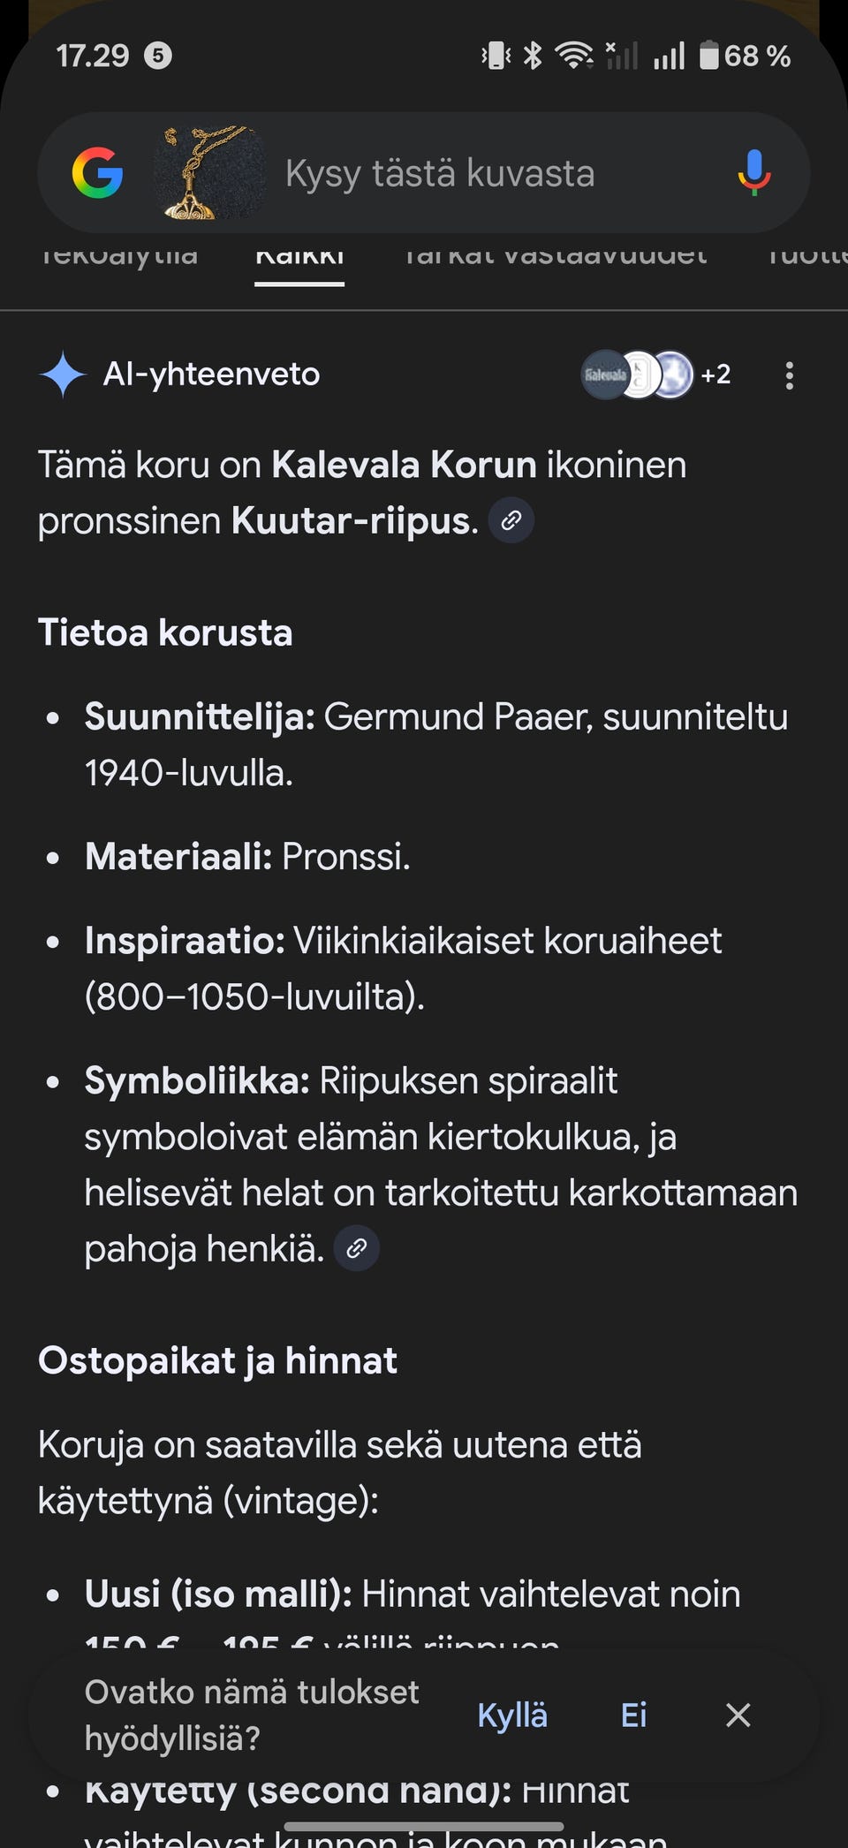Open the three-dot overflow menu
Viewport: 848px width, 1848px height.
(789, 375)
